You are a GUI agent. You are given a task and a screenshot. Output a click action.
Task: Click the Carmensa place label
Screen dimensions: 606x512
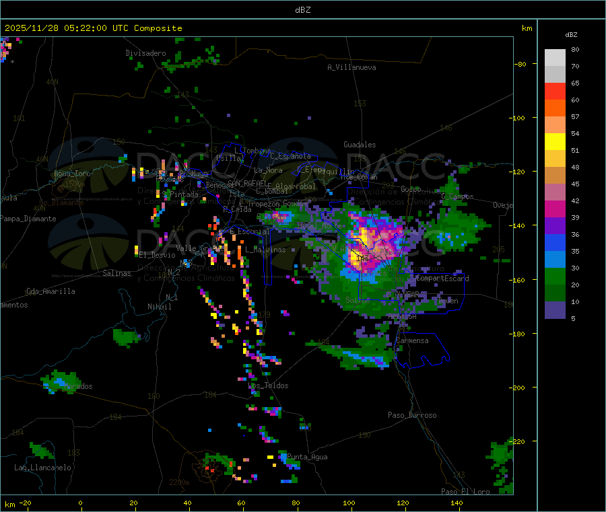pos(412,340)
